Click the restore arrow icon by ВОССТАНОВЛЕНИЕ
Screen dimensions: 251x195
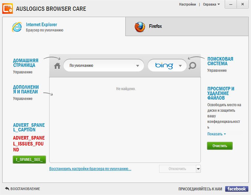(7, 188)
